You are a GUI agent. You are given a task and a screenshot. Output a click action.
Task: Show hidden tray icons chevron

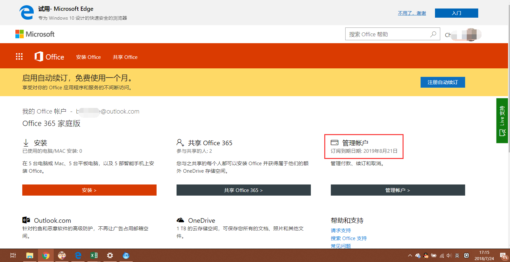click(x=410, y=255)
